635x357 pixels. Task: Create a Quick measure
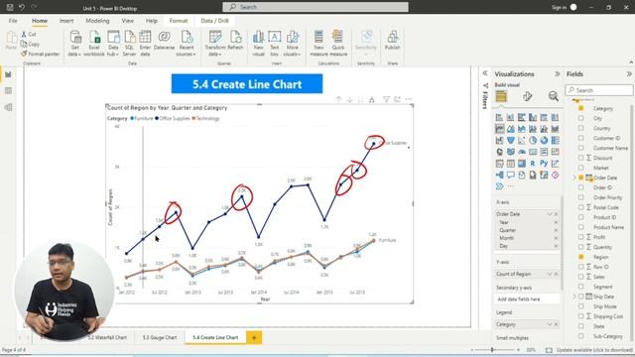(x=338, y=44)
